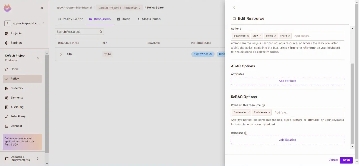
Task: Save the resource changes
Action: pos(346,160)
